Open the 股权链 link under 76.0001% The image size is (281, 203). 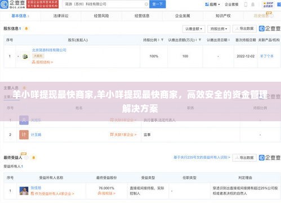tap(106, 193)
